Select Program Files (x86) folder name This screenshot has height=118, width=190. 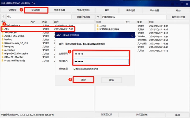click(x=15, y=60)
